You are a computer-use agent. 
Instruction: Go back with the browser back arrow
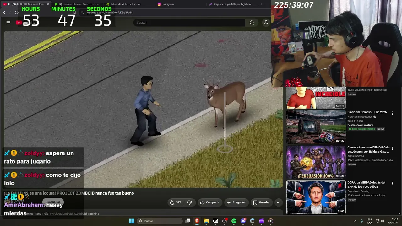(x=4, y=13)
